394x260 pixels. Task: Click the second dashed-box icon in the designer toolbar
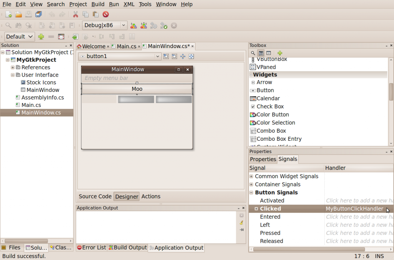174,56
